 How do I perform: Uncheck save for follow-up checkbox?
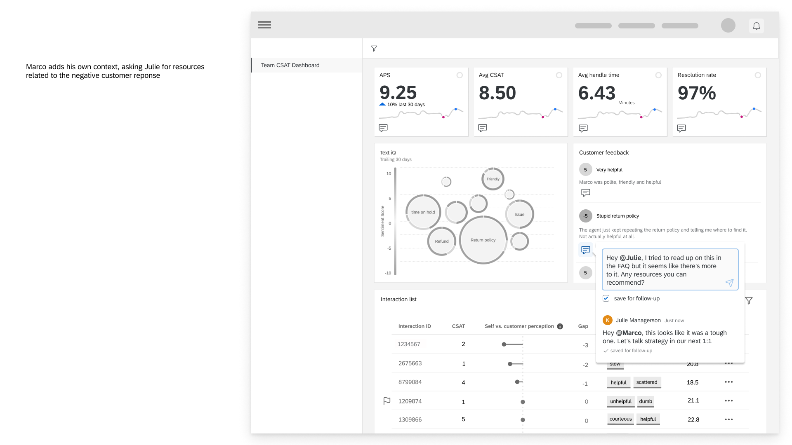[606, 298]
